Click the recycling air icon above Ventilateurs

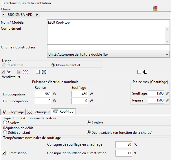(9, 72)
